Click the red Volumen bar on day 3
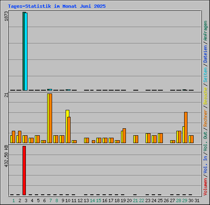Viewport: 210px width, 205px height. (x=24, y=171)
